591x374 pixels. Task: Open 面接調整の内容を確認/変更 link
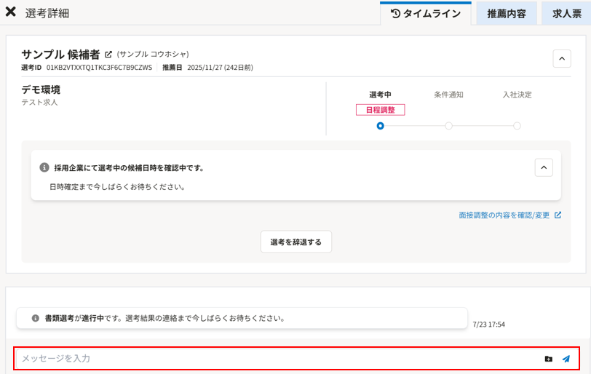(x=504, y=215)
